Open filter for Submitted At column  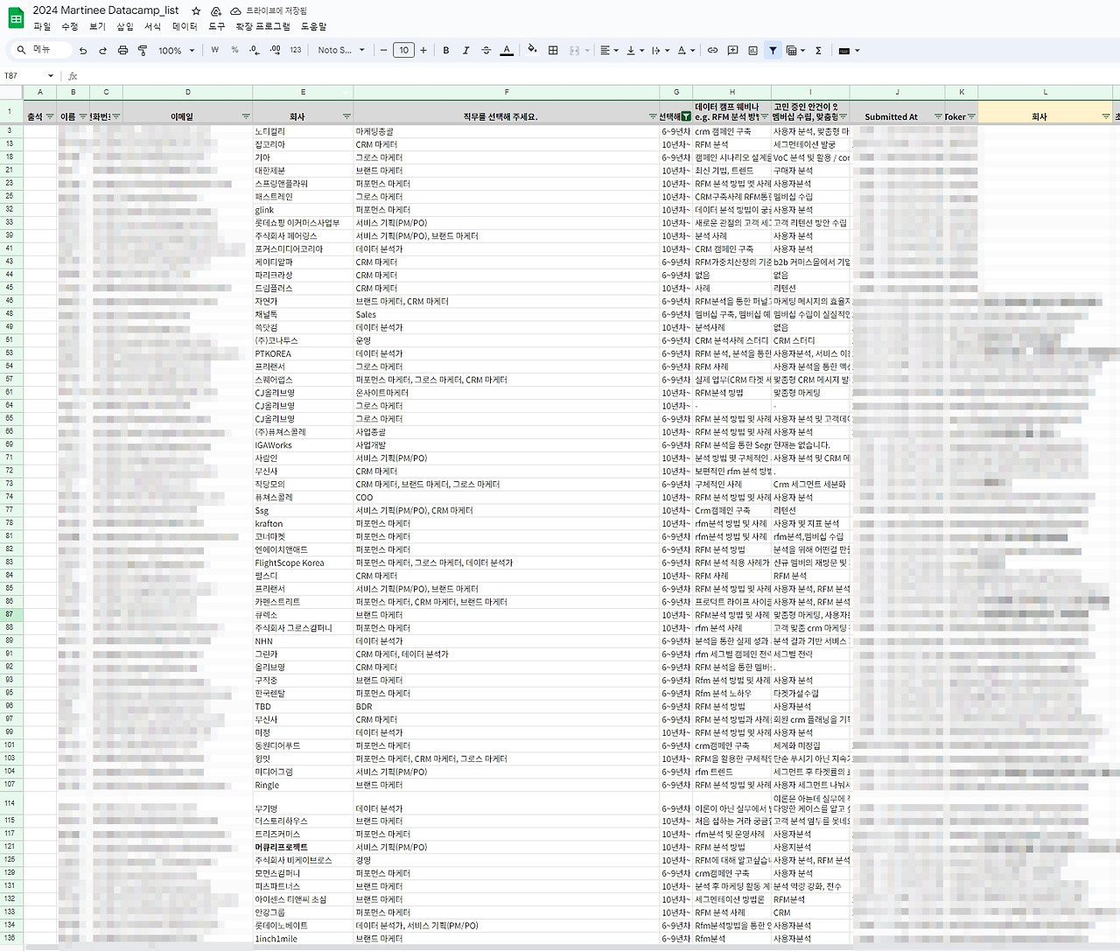[938, 116]
